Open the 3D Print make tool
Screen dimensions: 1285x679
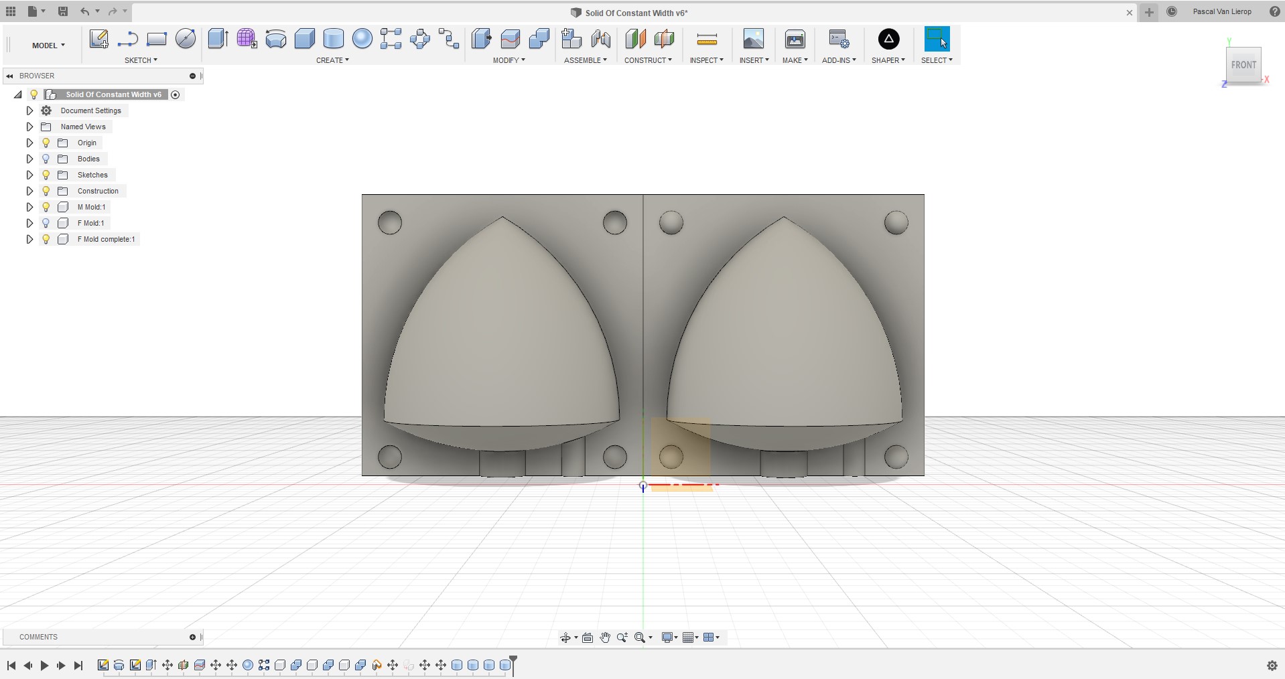[795, 39]
